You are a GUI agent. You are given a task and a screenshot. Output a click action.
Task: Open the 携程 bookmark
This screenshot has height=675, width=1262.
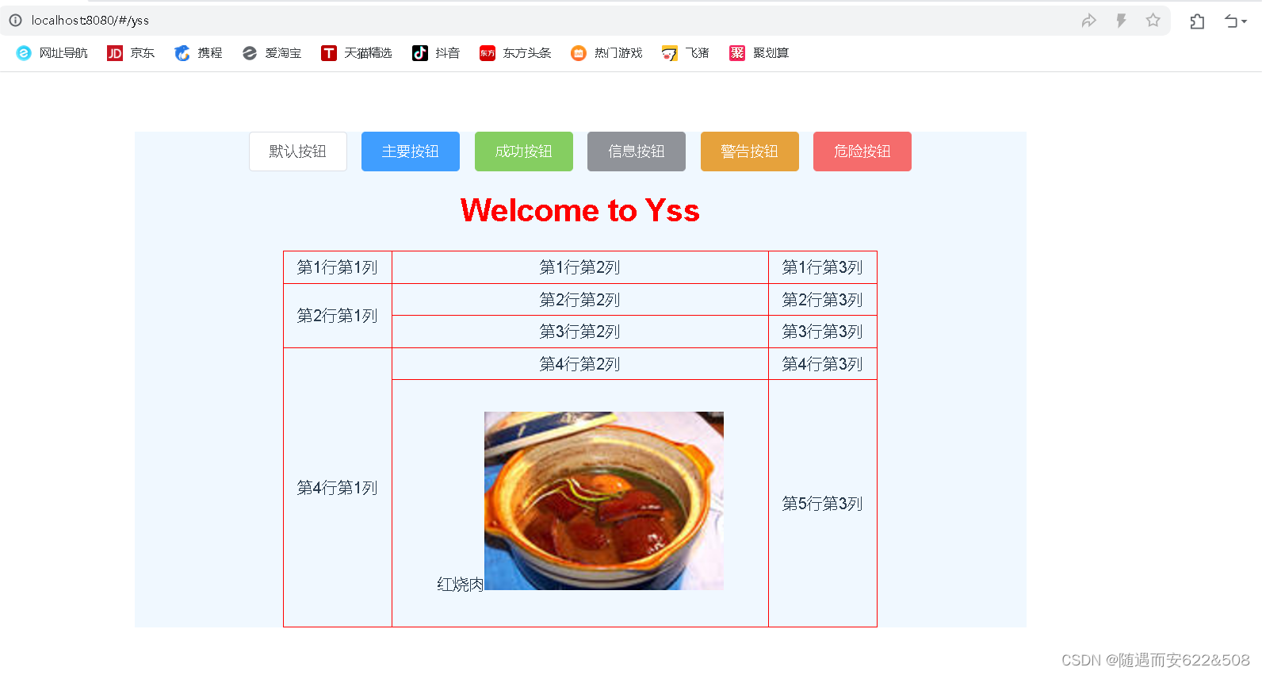click(198, 53)
